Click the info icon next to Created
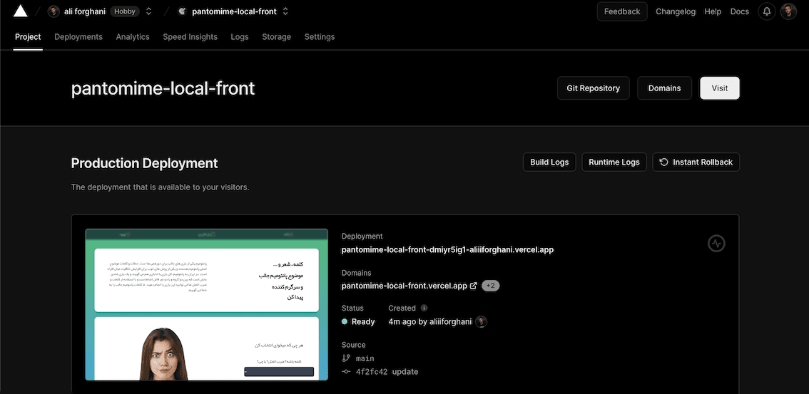This screenshot has width=809, height=394. tap(424, 308)
